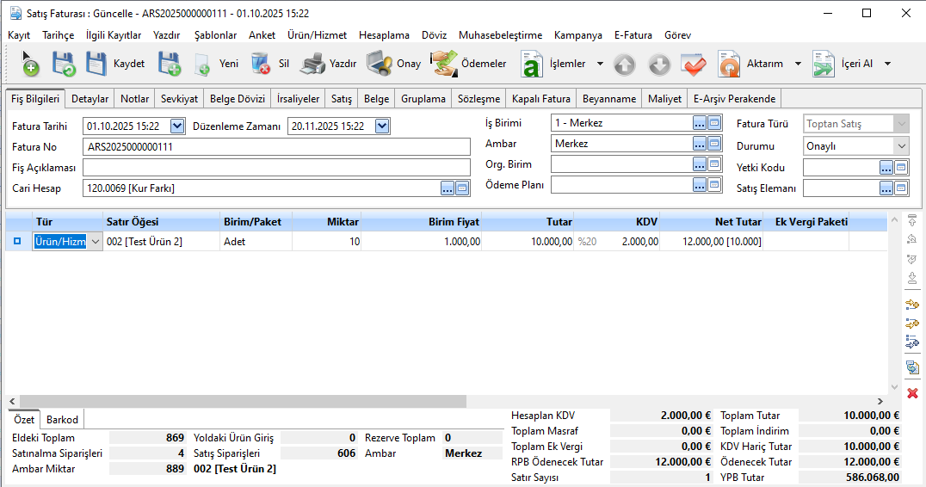This screenshot has height=487, width=926.
Task: Open the Tür Ürün/Hizmet dropdown
Action: point(95,242)
